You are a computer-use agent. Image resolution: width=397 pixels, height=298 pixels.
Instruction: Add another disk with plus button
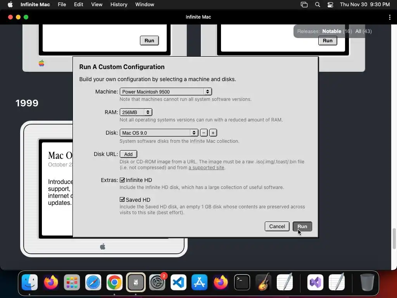pyautogui.click(x=213, y=133)
